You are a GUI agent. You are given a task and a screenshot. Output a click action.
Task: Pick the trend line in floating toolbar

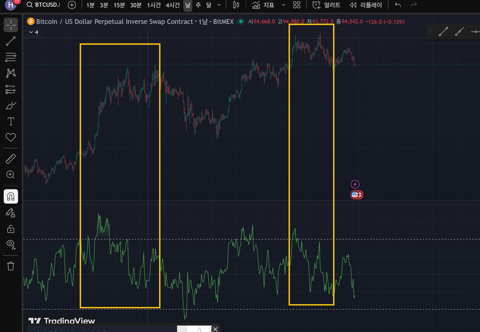(x=443, y=31)
